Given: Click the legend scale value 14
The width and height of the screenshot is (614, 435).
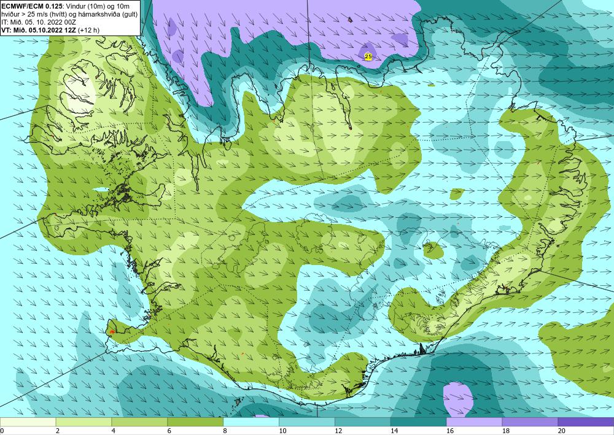Looking at the screenshot, I should click(x=394, y=431).
